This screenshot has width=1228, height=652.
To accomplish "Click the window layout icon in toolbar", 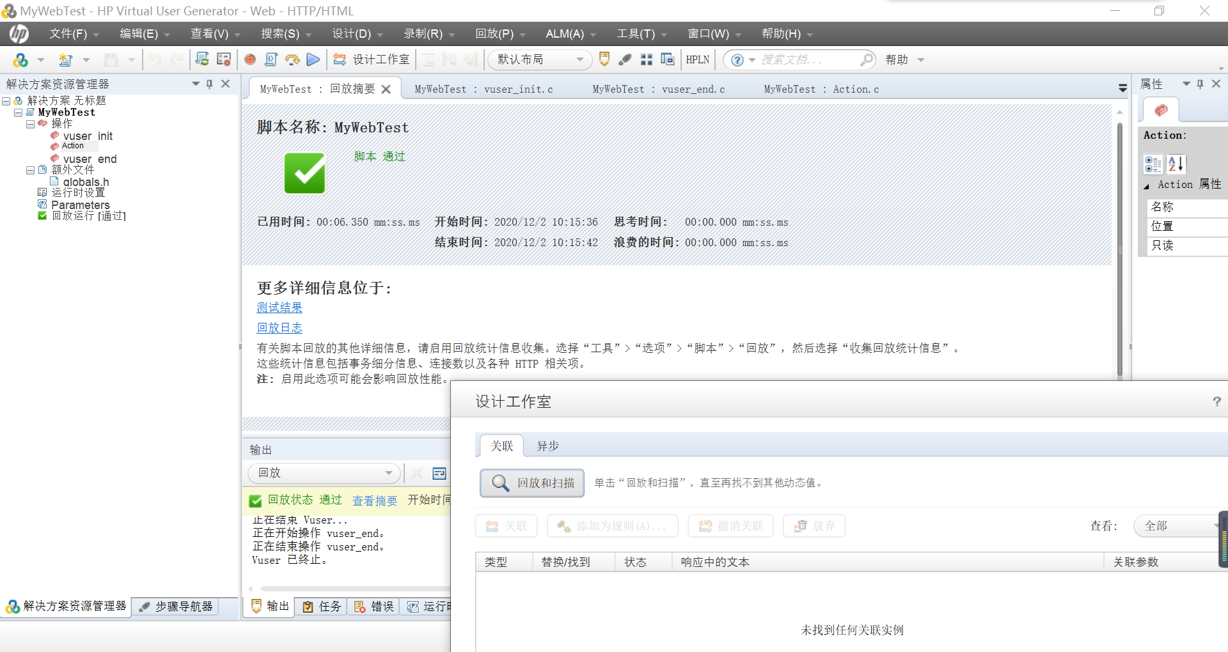I will [x=667, y=59].
